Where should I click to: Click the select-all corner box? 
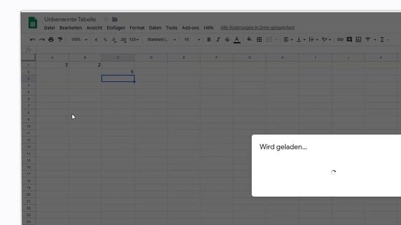pyautogui.click(x=29, y=57)
